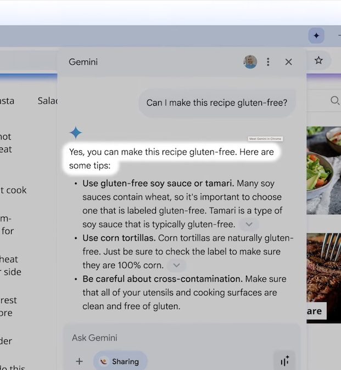This screenshot has height=370, width=341.
Task: Open the three-dot menu in Gemini panel
Action: click(x=268, y=62)
